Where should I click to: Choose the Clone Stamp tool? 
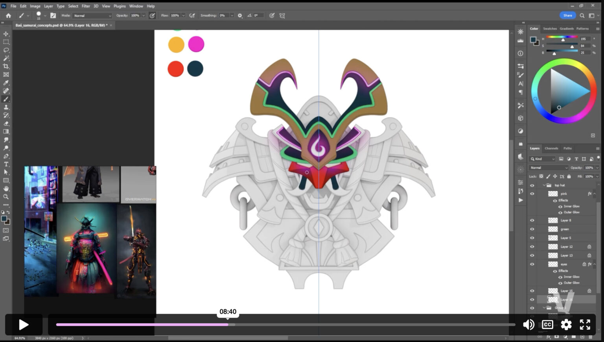click(6, 107)
